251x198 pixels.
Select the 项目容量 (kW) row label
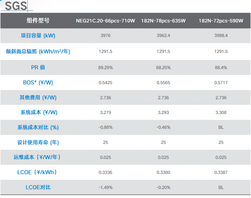tap(38, 36)
